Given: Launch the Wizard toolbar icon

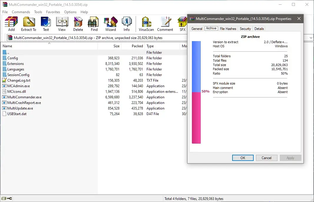Looking at the screenshot, I should [x=110, y=22].
